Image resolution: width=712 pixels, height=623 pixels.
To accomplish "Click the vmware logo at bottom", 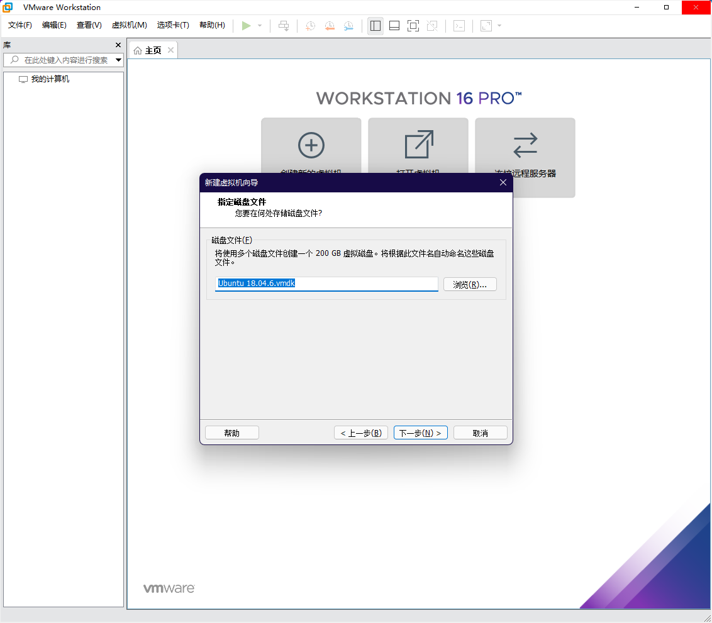I will (169, 588).
